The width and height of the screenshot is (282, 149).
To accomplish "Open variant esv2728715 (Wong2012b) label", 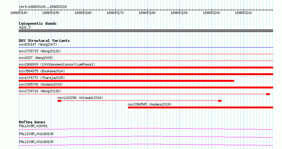I will (x=40, y=51).
